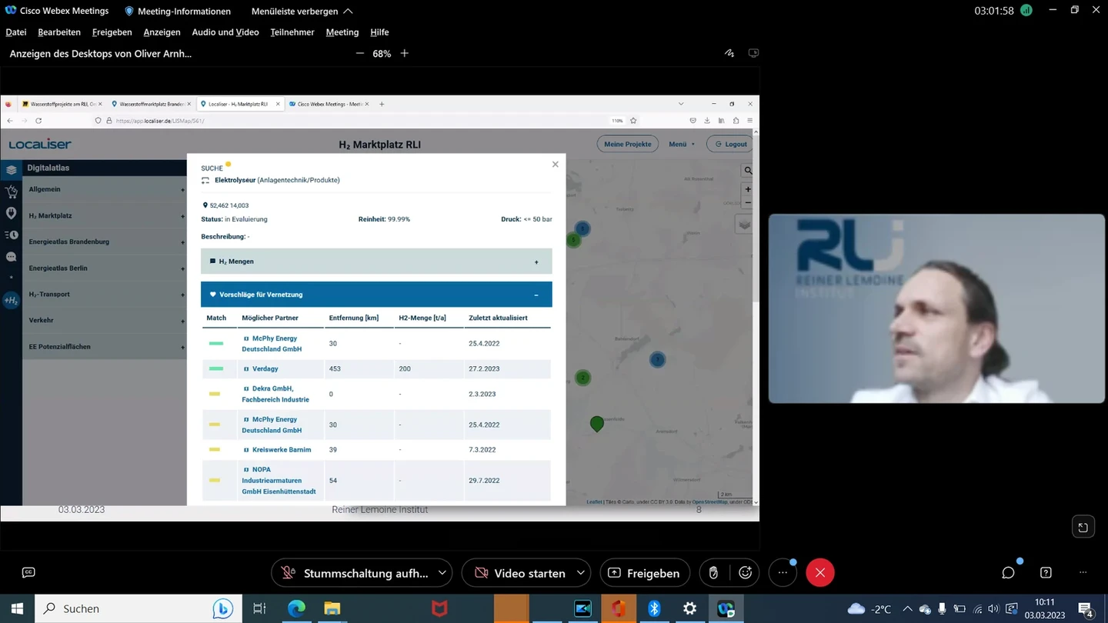The width and height of the screenshot is (1108, 623).
Task: Open the chat bubble icon in Localiser sidebar
Action: point(11,257)
